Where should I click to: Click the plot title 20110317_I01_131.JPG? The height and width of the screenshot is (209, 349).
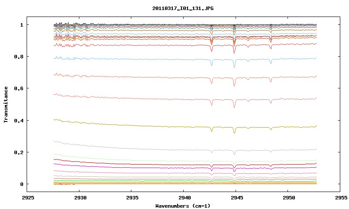pos(183,8)
